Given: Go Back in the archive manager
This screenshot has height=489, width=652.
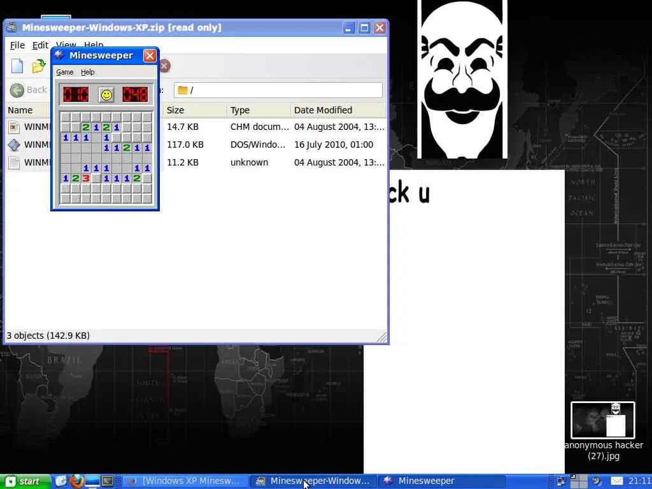Looking at the screenshot, I should pyautogui.click(x=28, y=90).
